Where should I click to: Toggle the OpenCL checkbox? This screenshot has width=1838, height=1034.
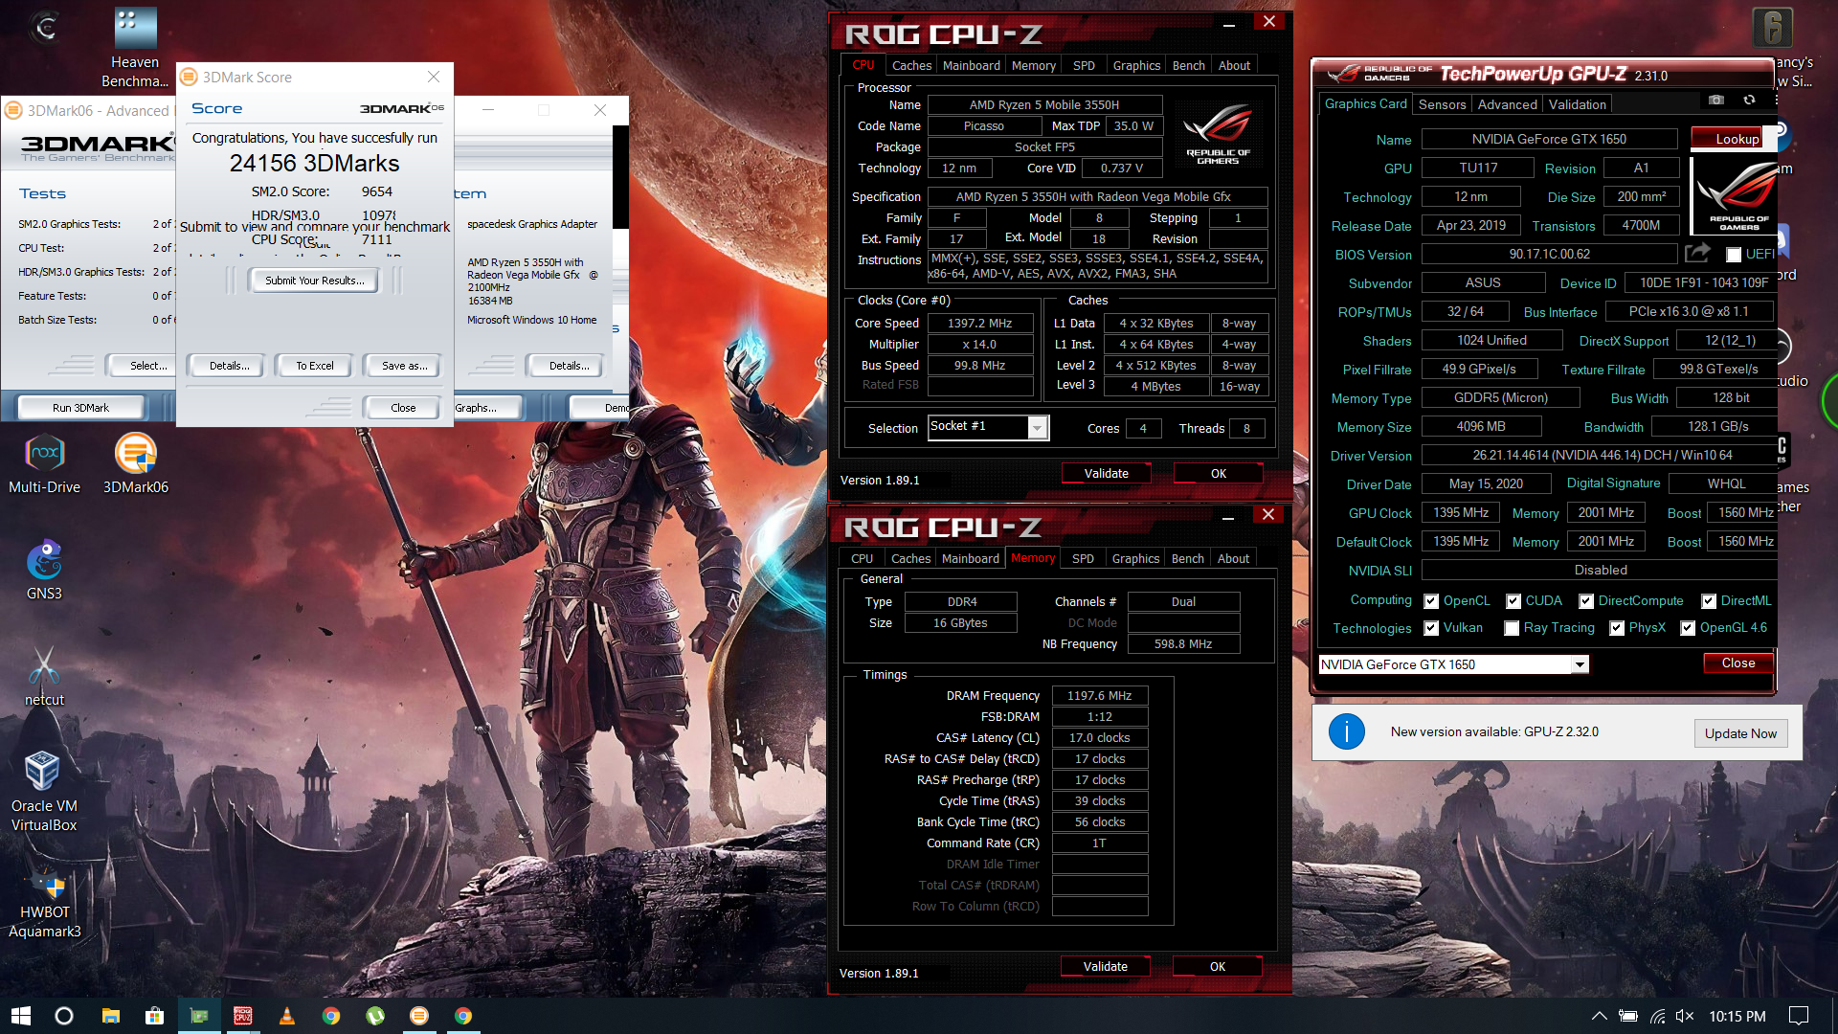(x=1431, y=601)
